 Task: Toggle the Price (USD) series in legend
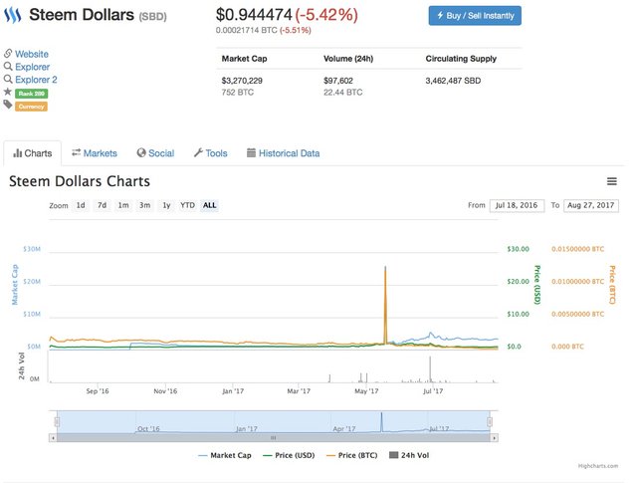click(289, 455)
